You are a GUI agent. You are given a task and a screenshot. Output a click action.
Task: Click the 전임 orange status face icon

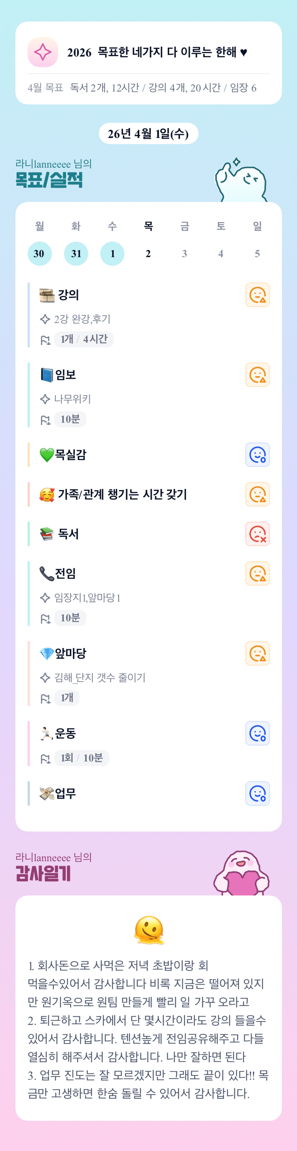pyautogui.click(x=257, y=573)
